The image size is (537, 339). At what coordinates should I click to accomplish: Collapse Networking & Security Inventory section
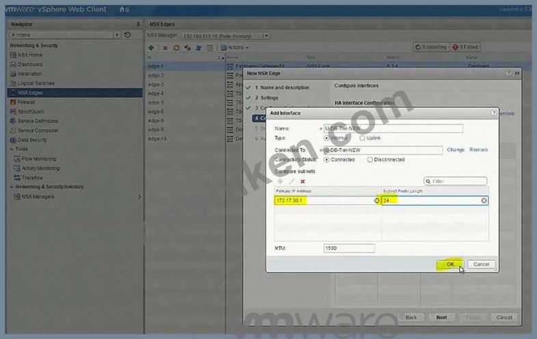[x=12, y=187]
